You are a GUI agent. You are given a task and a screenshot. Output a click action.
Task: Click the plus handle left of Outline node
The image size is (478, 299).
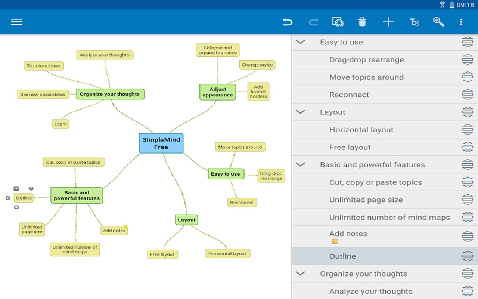(8, 198)
